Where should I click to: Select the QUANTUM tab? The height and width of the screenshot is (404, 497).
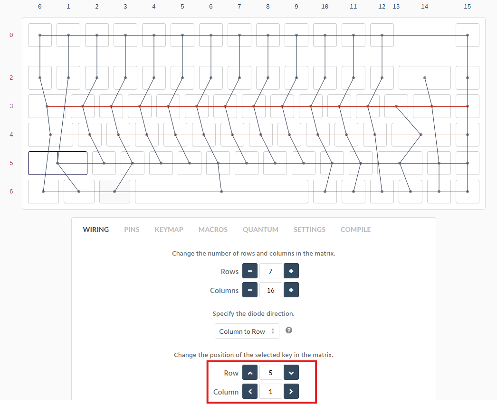point(260,230)
